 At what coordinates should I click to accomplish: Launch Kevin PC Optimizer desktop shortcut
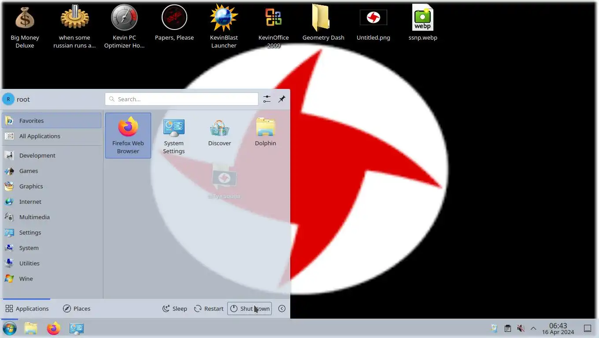(x=124, y=26)
